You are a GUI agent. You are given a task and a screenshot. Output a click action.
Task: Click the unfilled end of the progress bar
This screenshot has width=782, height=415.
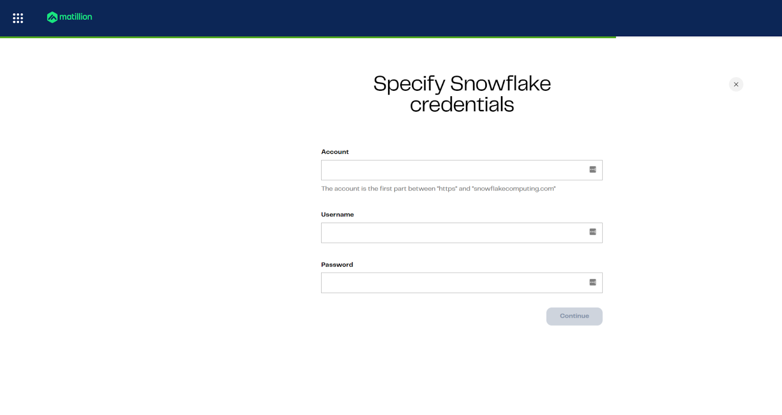pos(699,37)
